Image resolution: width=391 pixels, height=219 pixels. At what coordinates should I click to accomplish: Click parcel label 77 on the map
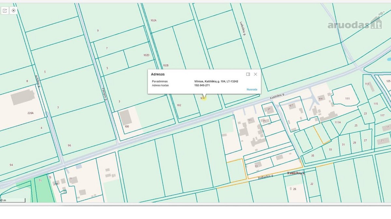tap(71, 179)
